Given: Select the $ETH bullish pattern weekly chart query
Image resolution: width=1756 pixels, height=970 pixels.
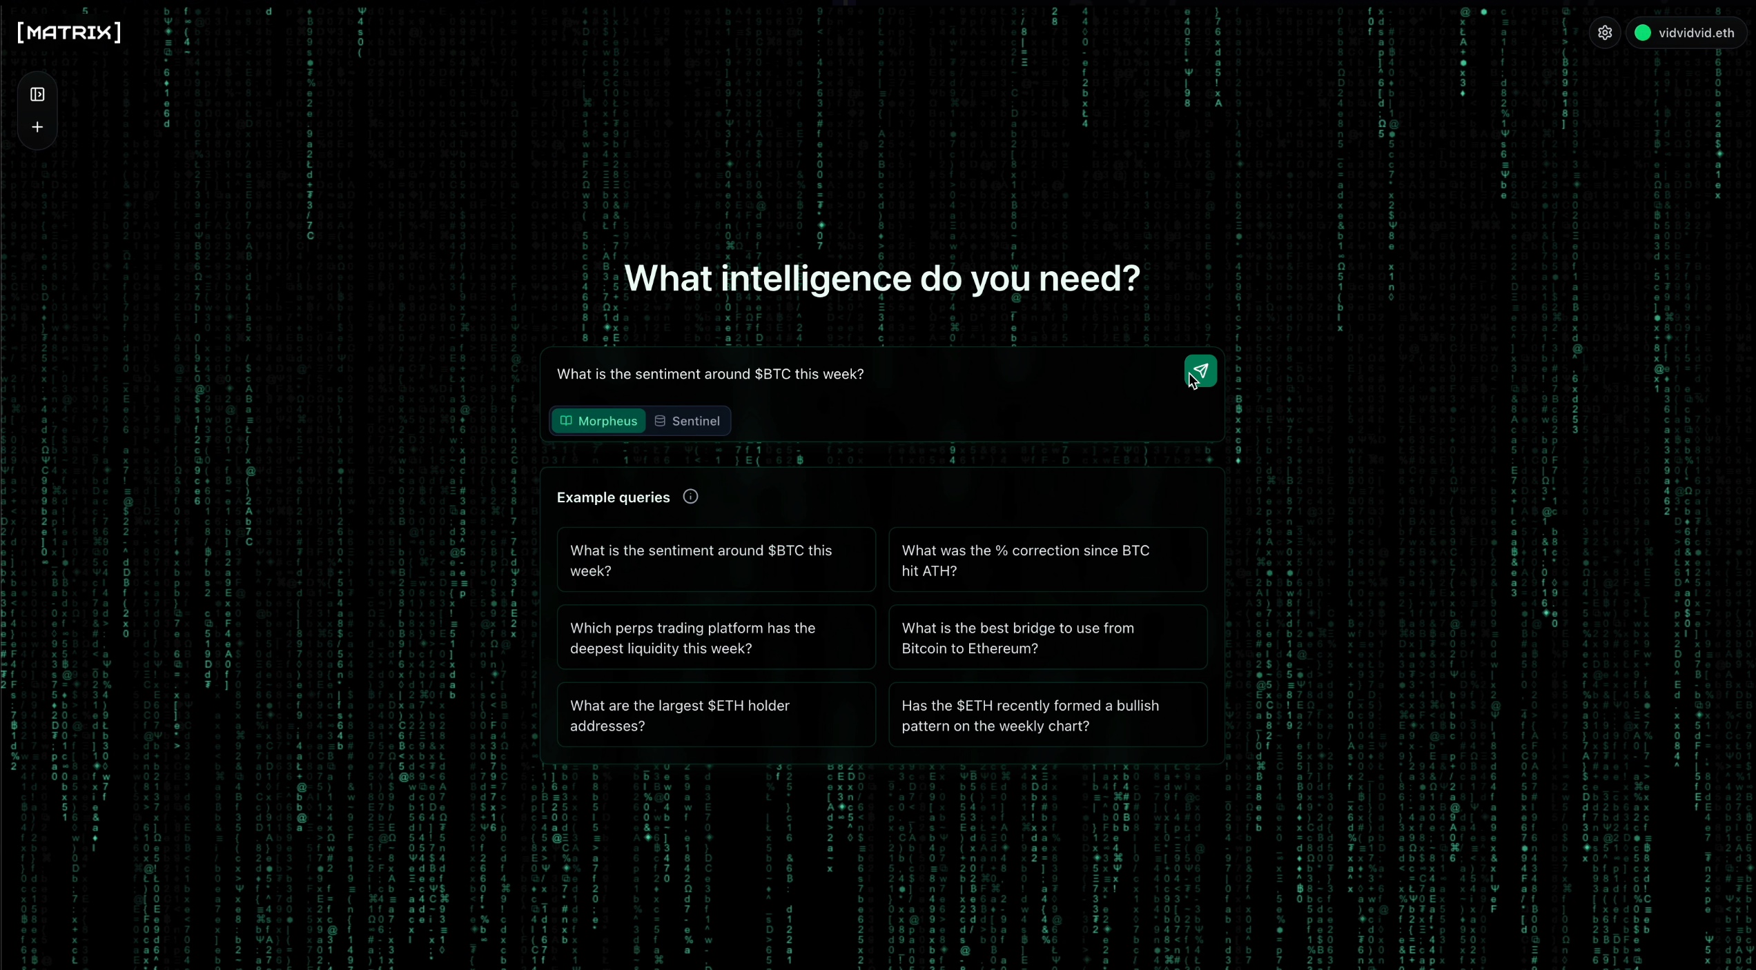Looking at the screenshot, I should tap(1048, 715).
